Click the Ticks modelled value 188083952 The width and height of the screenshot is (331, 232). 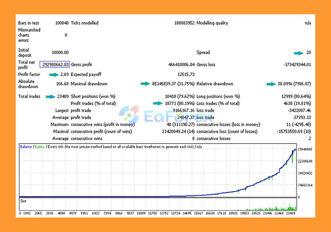coord(184,23)
